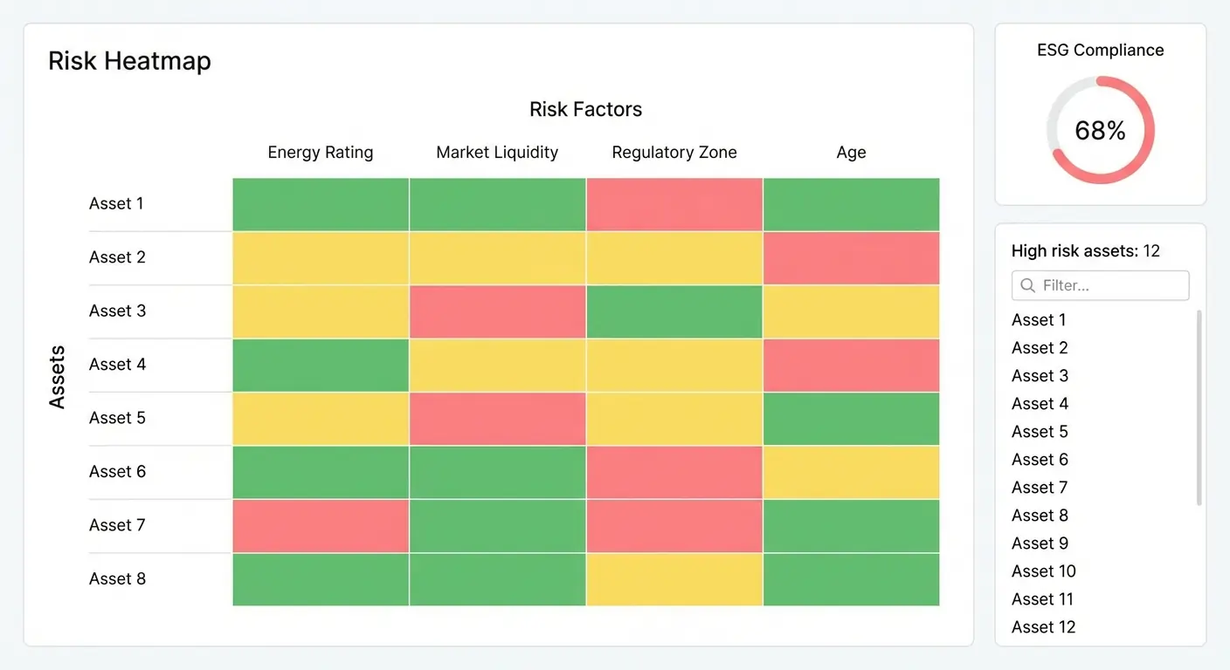Click Asset 10 in the sidebar list
1230x670 pixels.
pyautogui.click(x=1043, y=571)
